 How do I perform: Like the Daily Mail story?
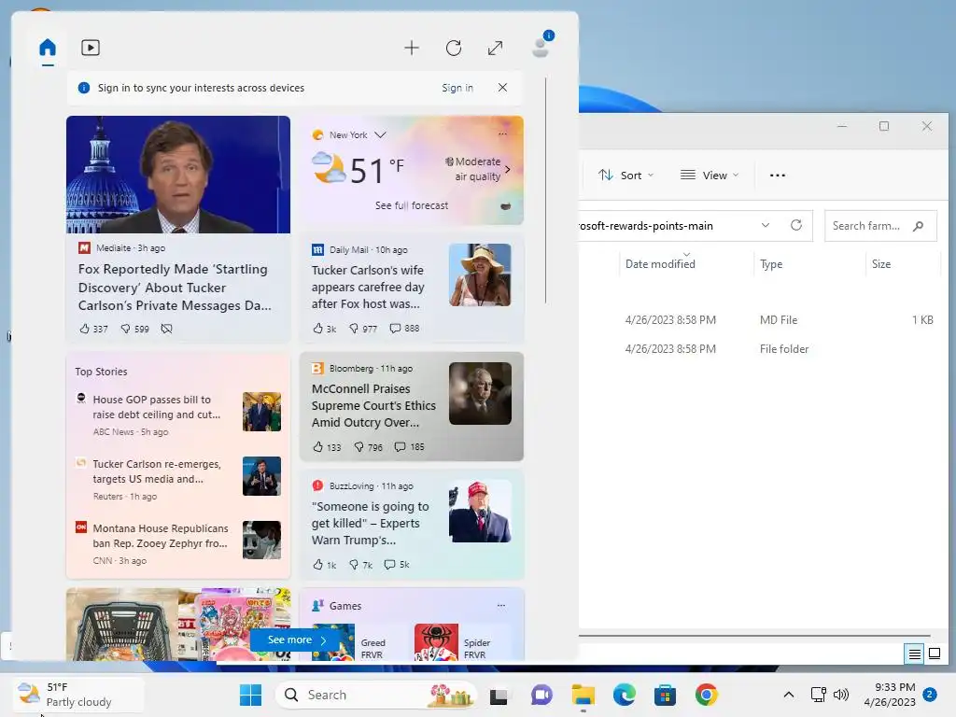point(324,328)
